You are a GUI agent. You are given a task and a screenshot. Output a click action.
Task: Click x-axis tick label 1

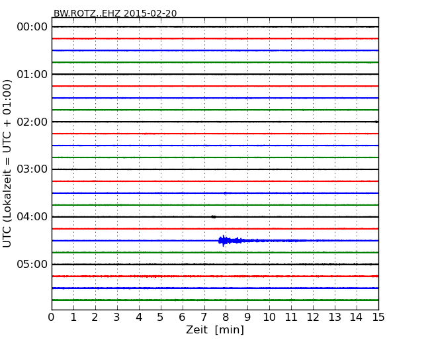pos(73,318)
